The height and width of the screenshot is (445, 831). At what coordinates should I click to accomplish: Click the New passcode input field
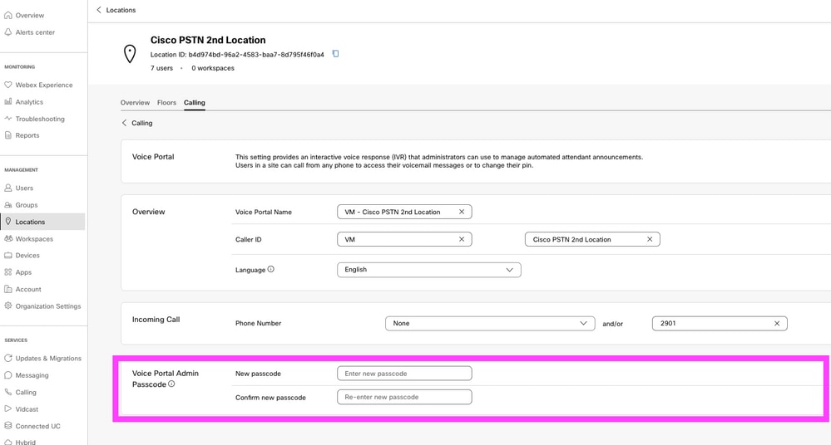tap(404, 374)
